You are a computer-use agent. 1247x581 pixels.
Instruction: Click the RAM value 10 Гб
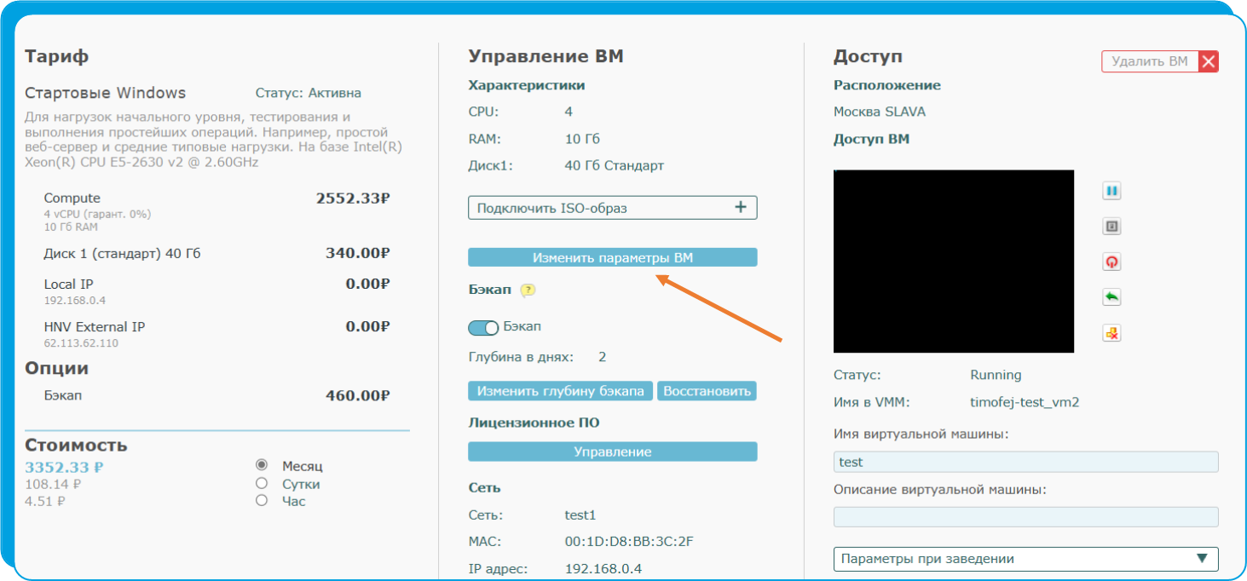point(582,139)
